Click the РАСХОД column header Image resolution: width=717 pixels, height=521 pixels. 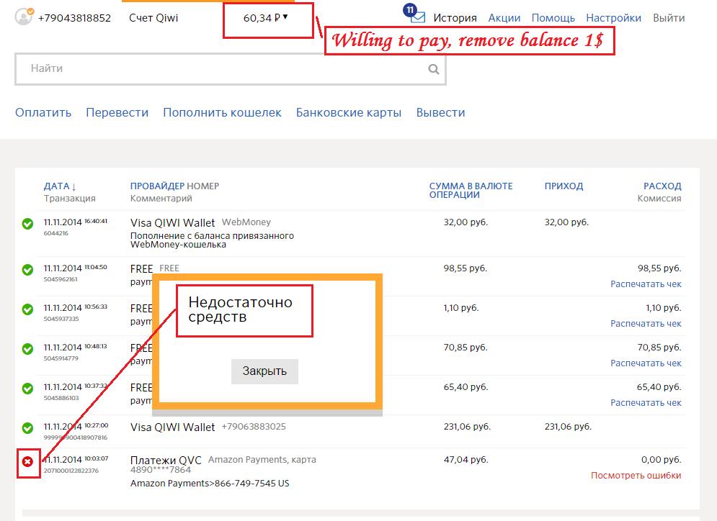662,186
